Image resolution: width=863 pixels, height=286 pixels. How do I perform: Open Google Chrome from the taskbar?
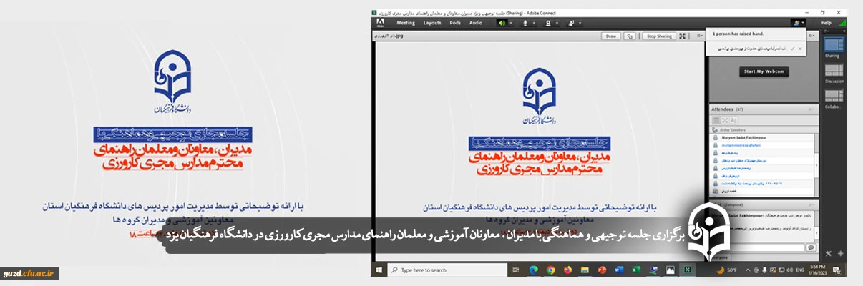(550, 270)
